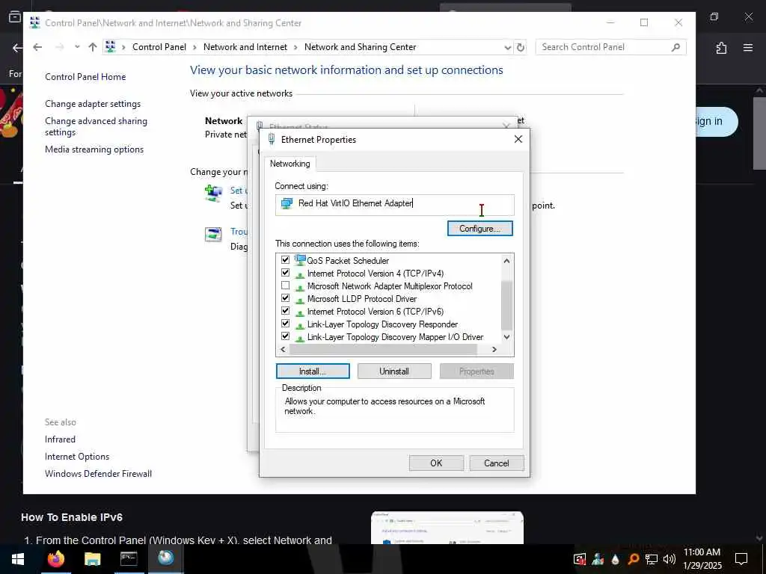Enable Microsoft Network Adapter Multiplexor Protocol checkbox

[285, 285]
